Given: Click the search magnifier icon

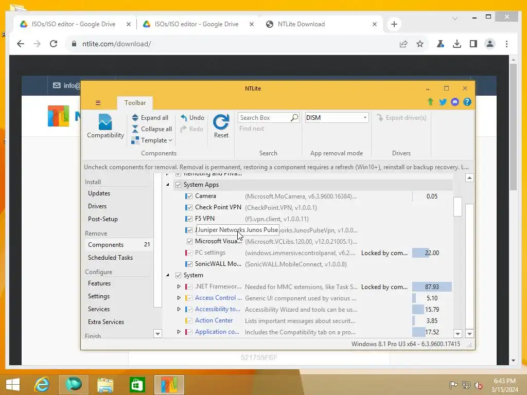Looking at the screenshot, I should (x=294, y=118).
